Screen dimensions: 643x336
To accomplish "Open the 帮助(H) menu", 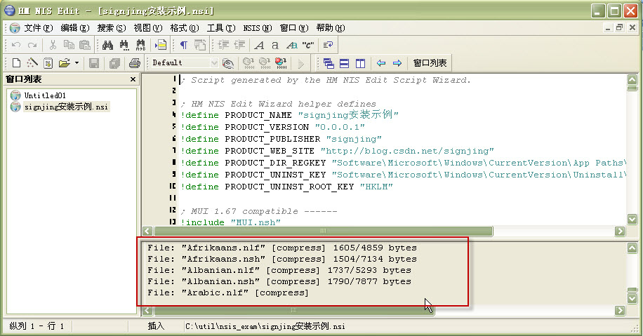I will tap(330, 28).
